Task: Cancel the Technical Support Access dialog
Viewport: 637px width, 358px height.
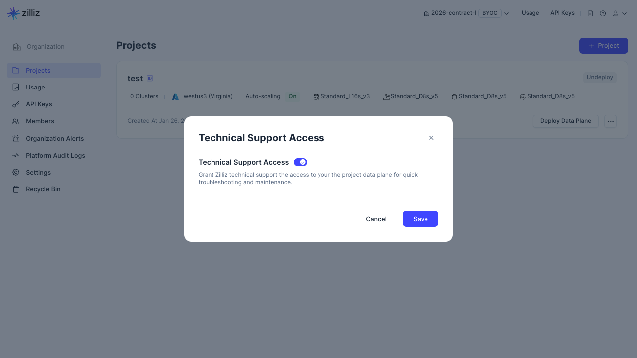Action: [x=376, y=219]
